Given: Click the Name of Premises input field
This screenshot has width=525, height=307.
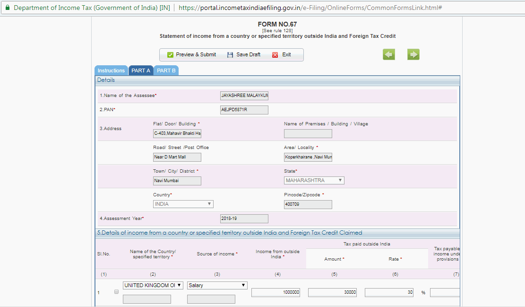Looking at the screenshot, I should [308, 133].
